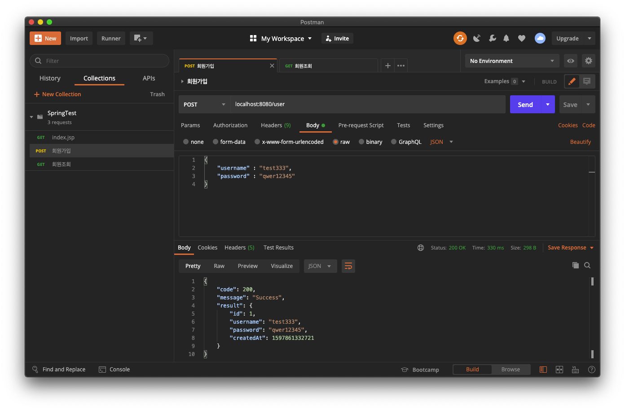Toggle the environment quick look eye
This screenshot has width=625, height=410.
click(571, 61)
